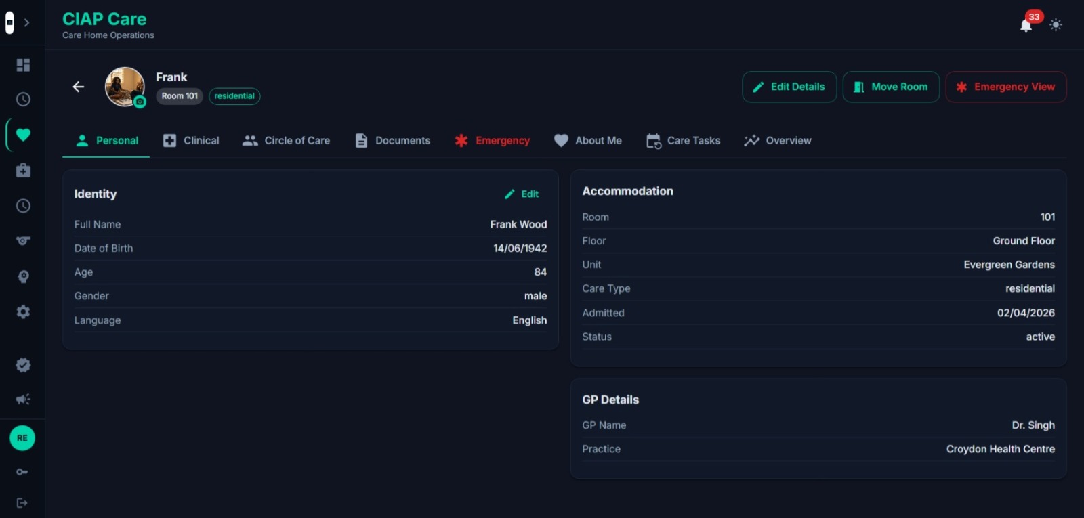The image size is (1084, 518).
Task: Open the Emergency View button
Action: (1006, 87)
